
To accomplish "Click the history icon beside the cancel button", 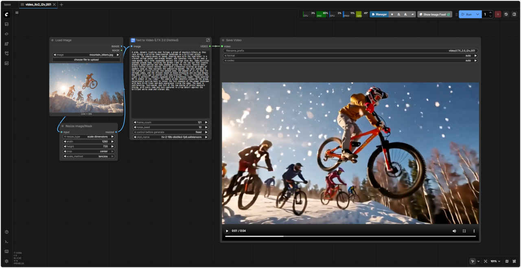I will [x=506, y=14].
